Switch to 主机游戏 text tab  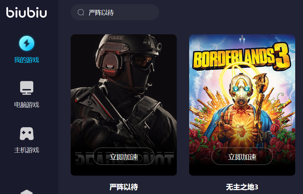[27, 150]
